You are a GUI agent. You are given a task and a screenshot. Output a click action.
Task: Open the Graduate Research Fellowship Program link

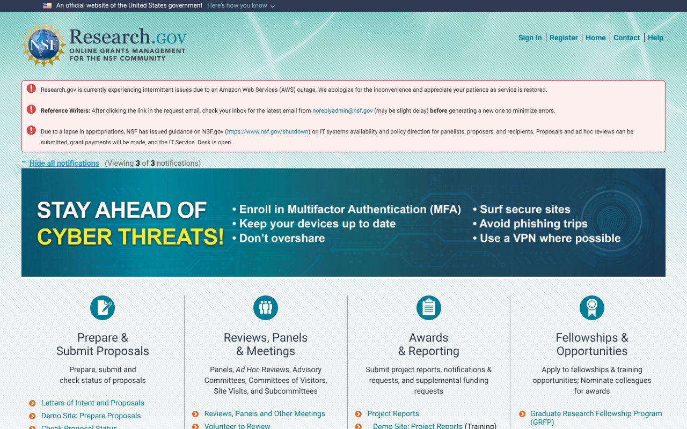point(596,413)
